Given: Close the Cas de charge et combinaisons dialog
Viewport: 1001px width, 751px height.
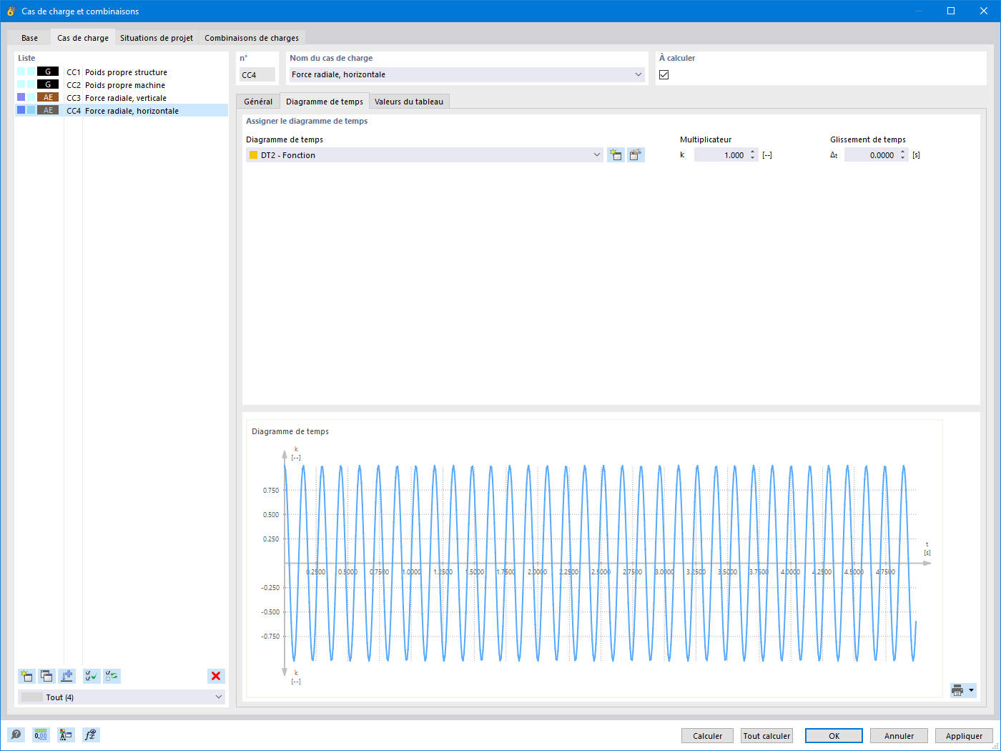Looking at the screenshot, I should click(x=984, y=11).
